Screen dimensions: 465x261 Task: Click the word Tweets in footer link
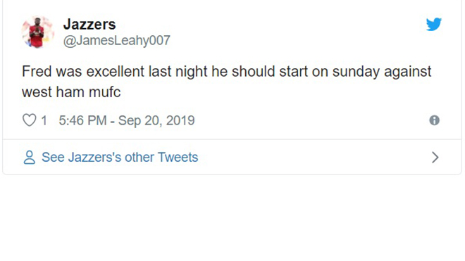[178, 158]
